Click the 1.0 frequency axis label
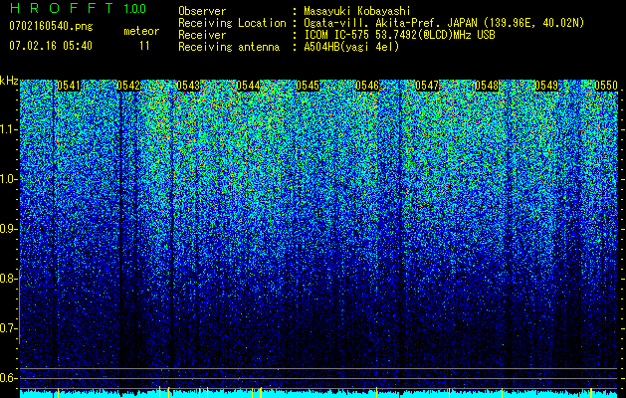Image resolution: width=626 pixels, height=398 pixels. pyautogui.click(x=8, y=179)
